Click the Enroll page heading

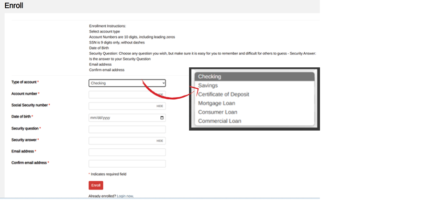click(14, 5)
